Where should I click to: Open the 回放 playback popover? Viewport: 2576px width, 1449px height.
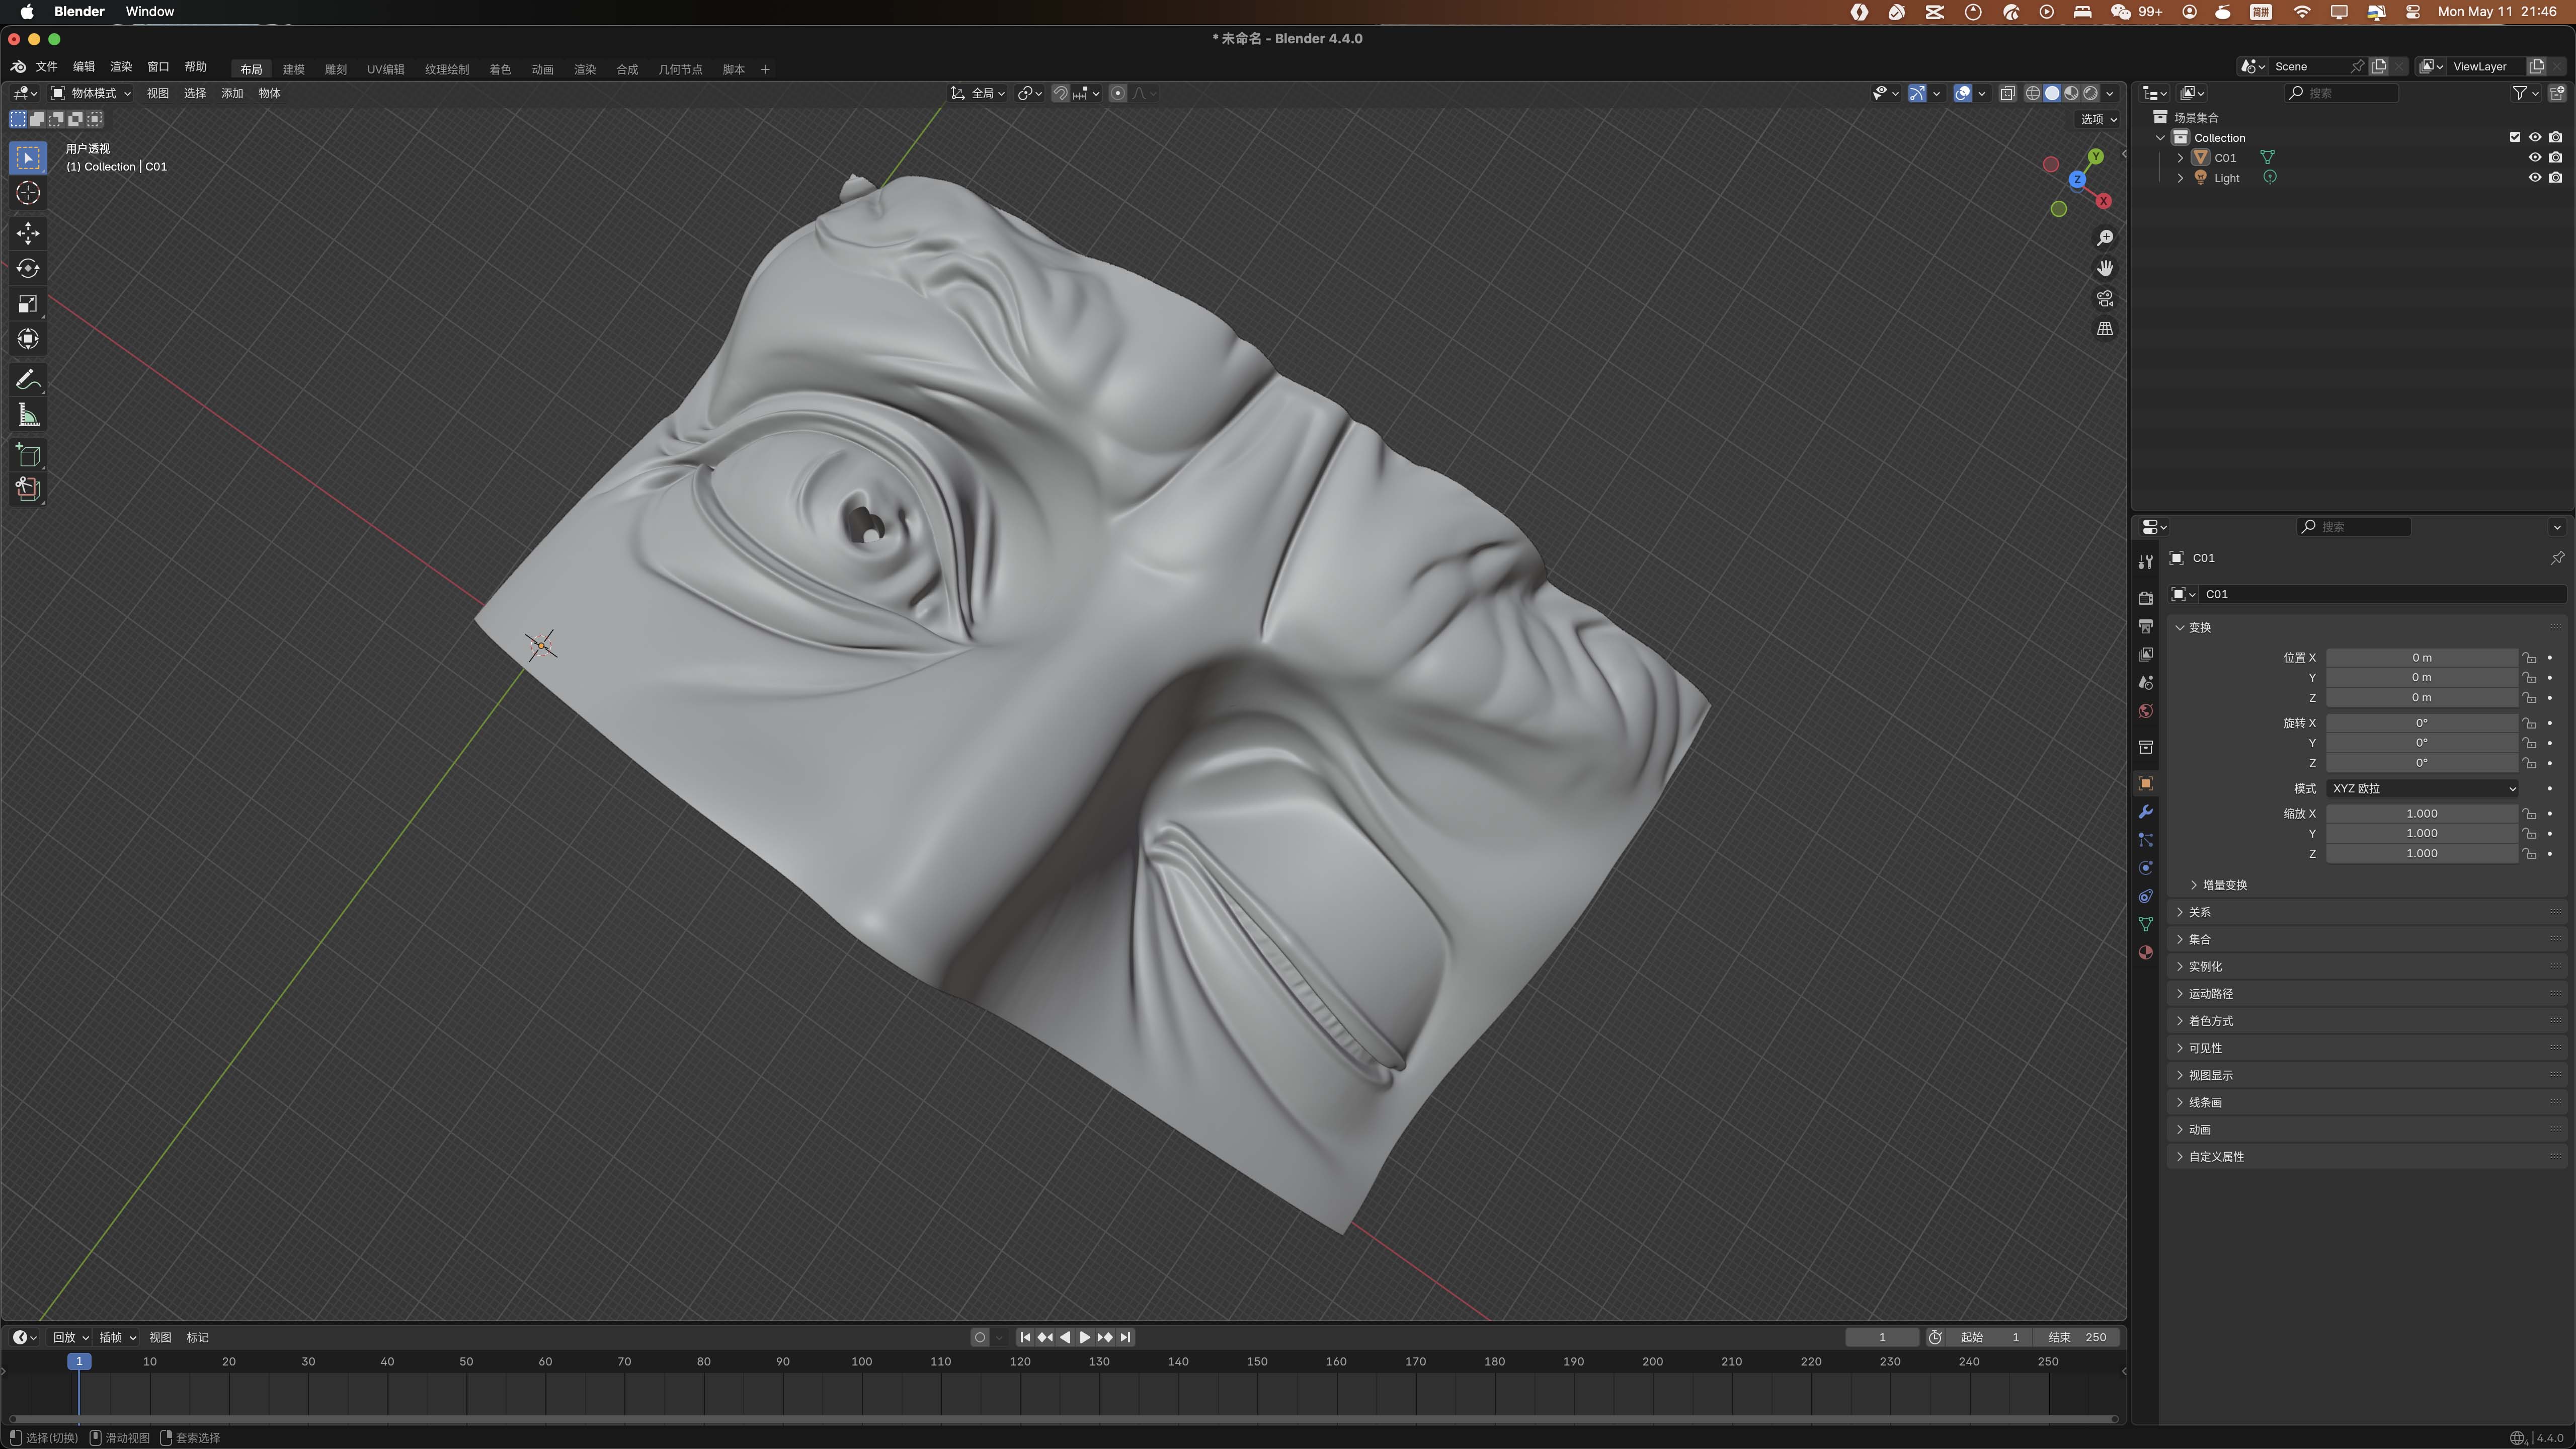[70, 1337]
